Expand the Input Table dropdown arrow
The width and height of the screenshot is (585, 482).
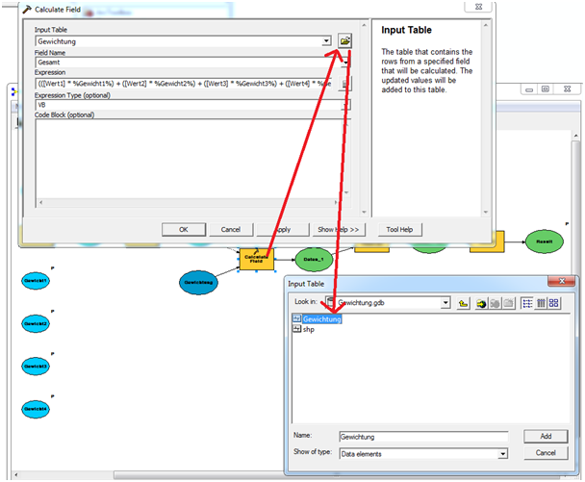click(326, 41)
